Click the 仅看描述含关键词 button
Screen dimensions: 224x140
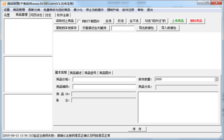pos(95,28)
